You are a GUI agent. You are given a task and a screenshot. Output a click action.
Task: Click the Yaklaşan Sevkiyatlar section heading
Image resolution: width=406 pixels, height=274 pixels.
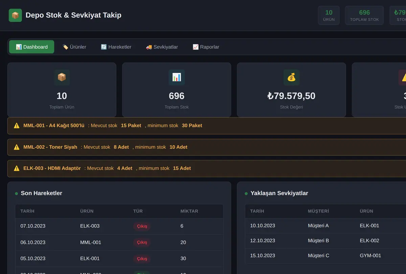pyautogui.click(x=279, y=193)
